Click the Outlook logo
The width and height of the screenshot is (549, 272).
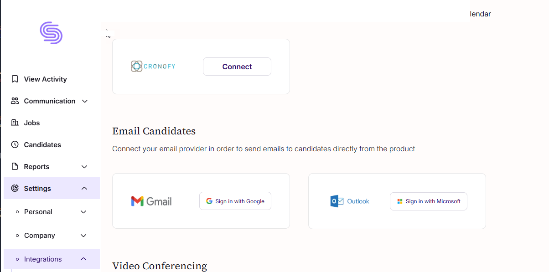tap(350, 201)
